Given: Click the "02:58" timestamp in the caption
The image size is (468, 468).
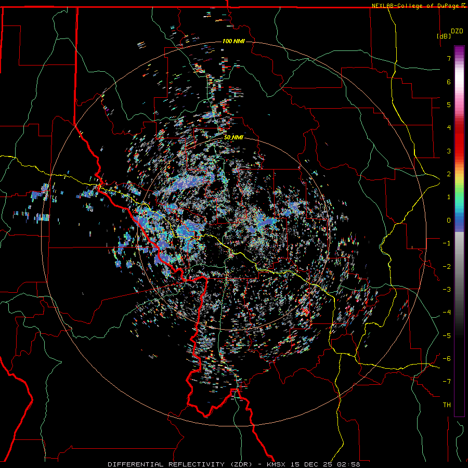Looking at the screenshot, I should tap(348, 464).
